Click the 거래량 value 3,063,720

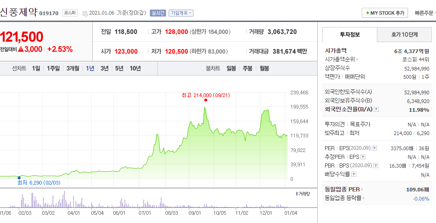pos(282,32)
